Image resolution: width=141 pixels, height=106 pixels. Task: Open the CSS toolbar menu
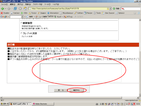(x=24, y=13)
